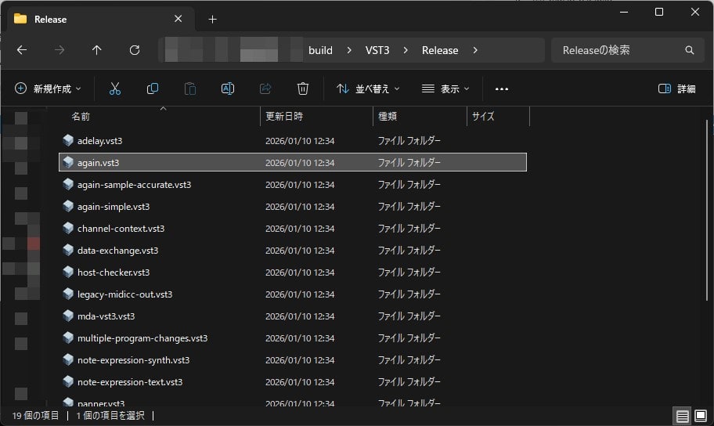The image size is (714, 426).
Task: Open the 新規作成 dropdown
Action: coord(49,88)
